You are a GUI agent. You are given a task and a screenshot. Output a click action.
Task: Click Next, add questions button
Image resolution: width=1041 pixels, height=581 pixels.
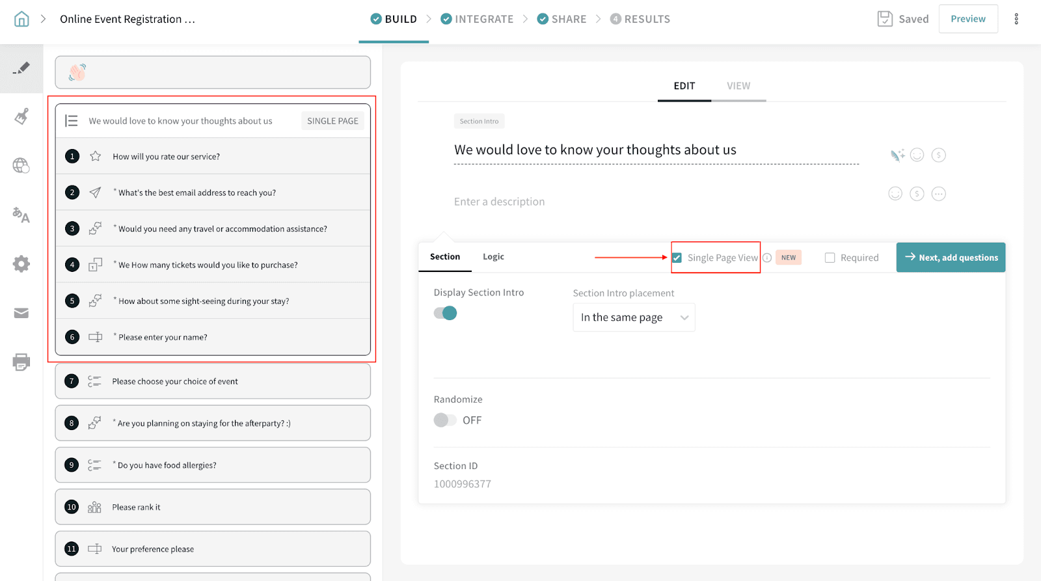(x=951, y=258)
